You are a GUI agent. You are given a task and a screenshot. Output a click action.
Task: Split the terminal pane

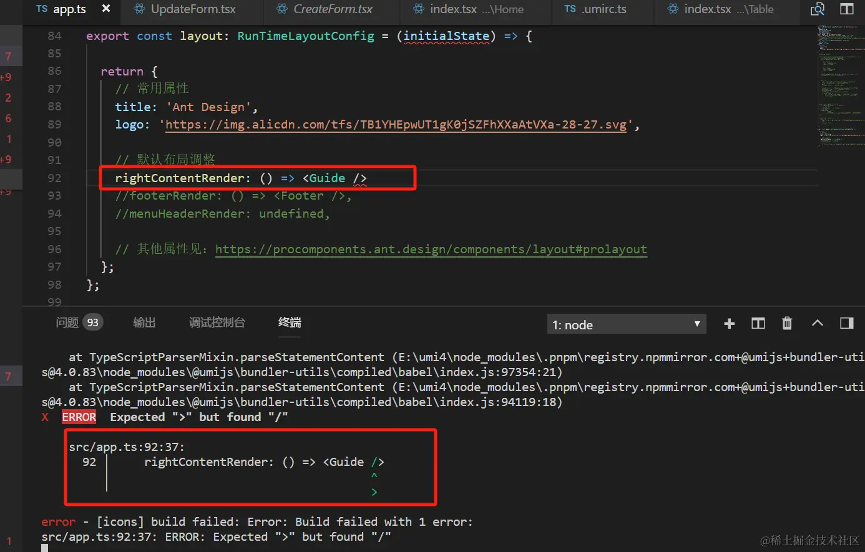pos(758,323)
